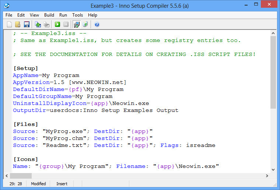Open the Help menu
This screenshot has width=280, height=190.
[92, 15]
